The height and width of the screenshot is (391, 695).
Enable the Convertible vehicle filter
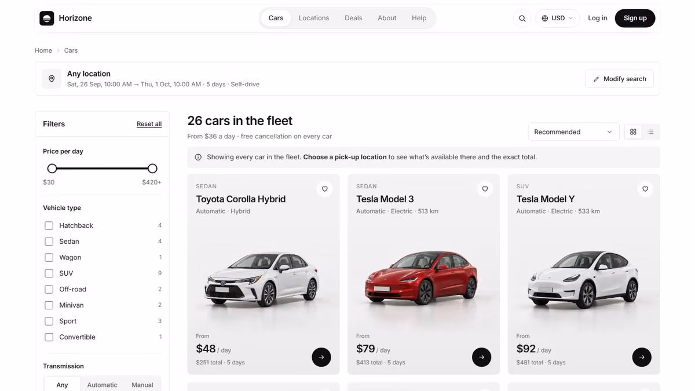(x=49, y=337)
